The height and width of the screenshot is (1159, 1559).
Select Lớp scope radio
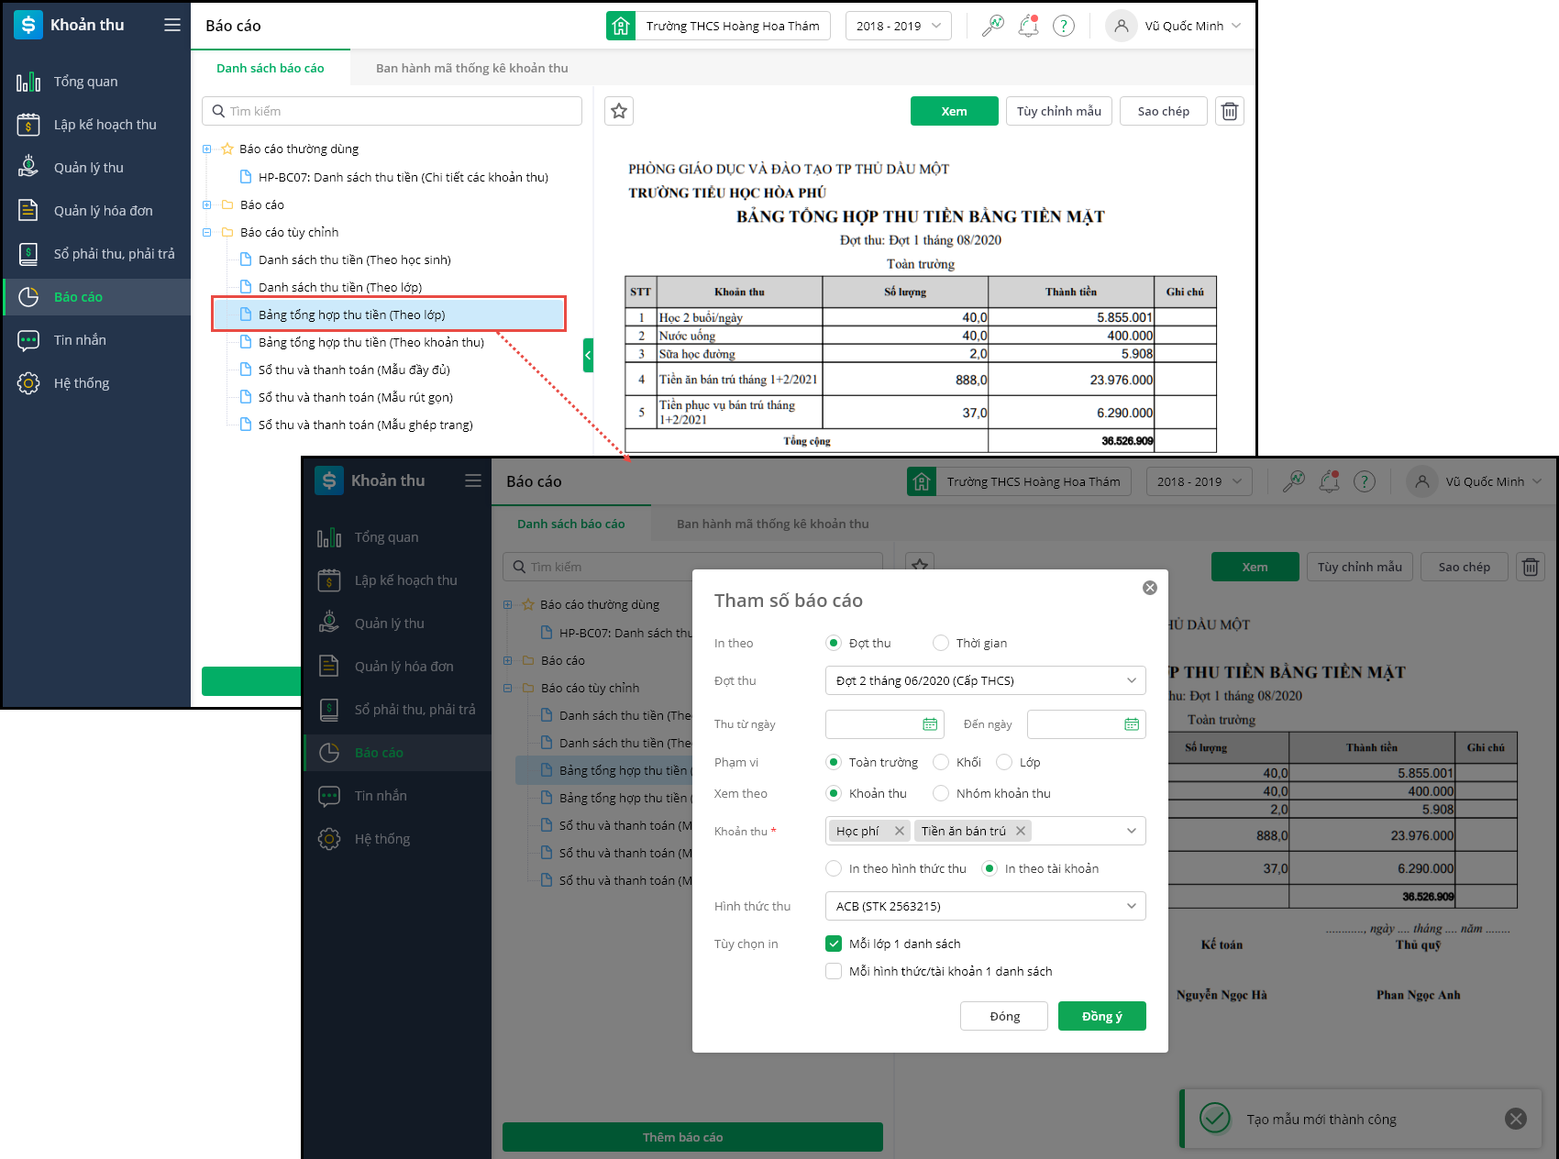tap(1004, 762)
